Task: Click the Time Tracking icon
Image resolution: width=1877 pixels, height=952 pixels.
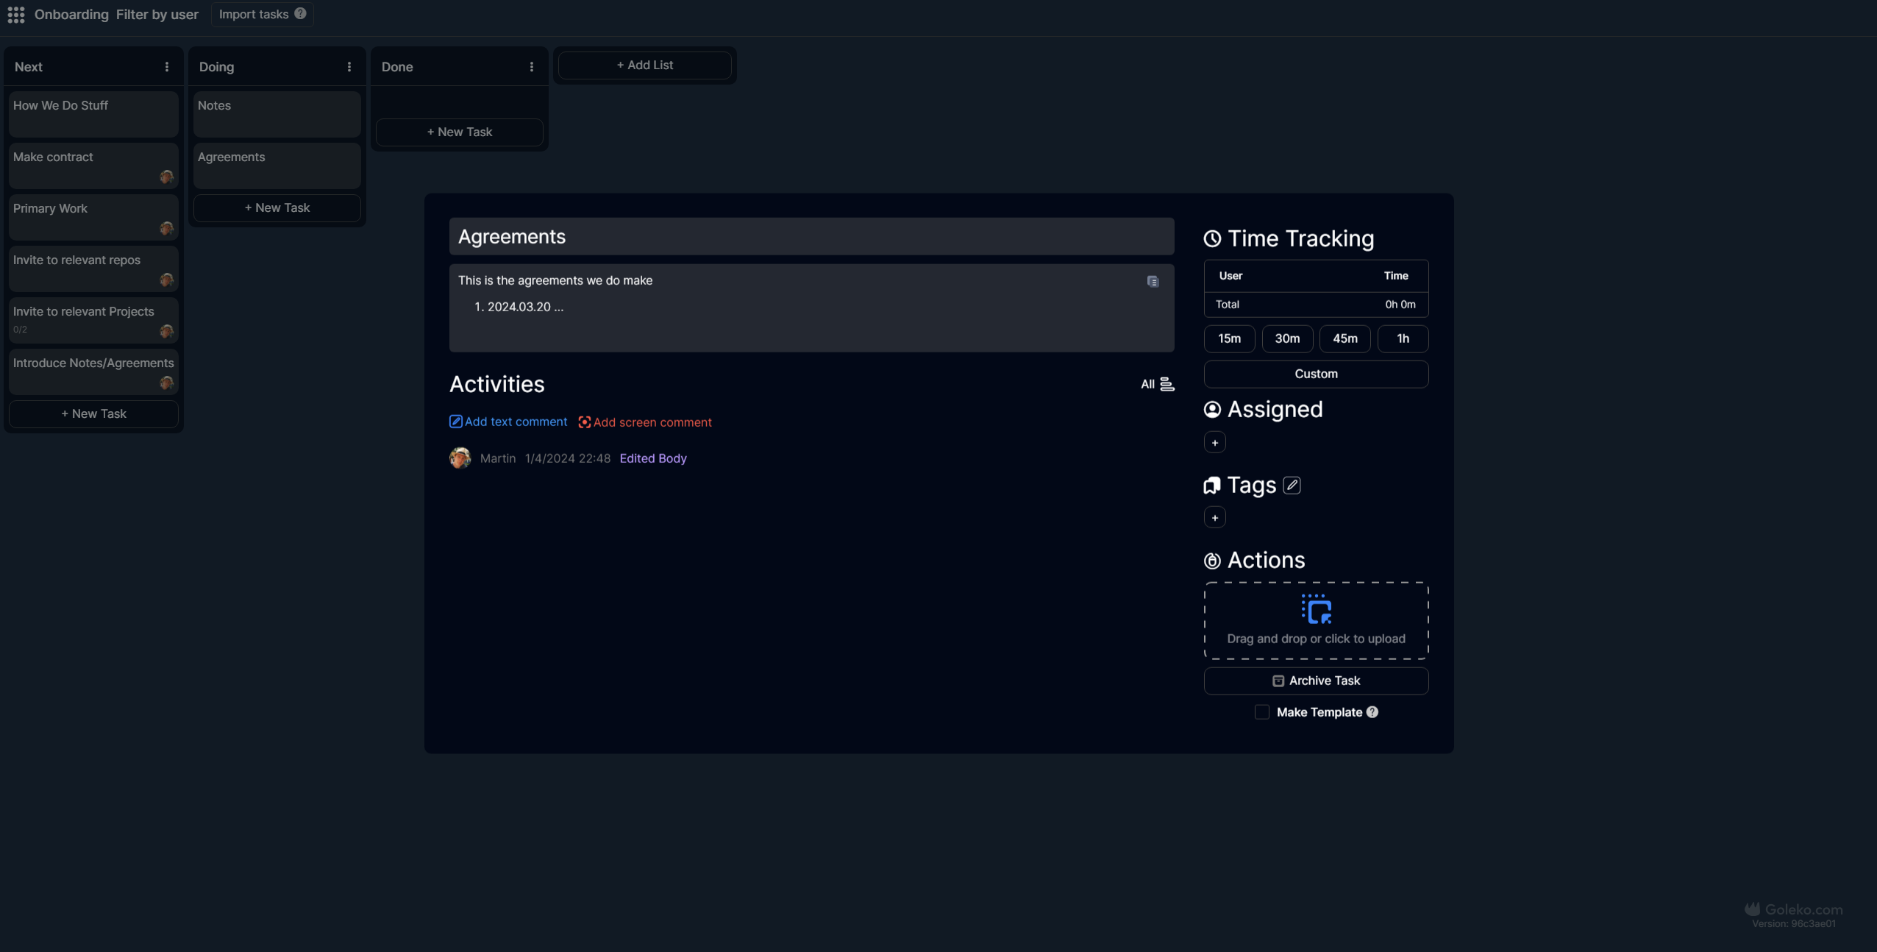Action: (x=1211, y=239)
